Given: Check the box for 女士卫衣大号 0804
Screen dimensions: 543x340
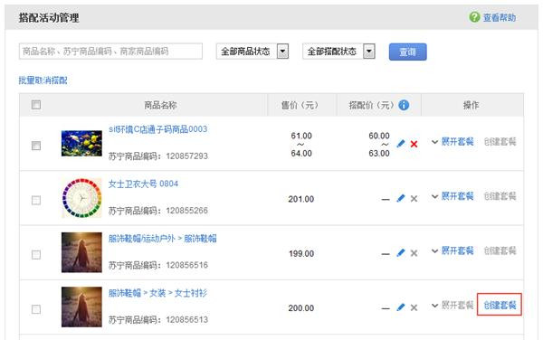Looking at the screenshot, I should coord(36,200).
